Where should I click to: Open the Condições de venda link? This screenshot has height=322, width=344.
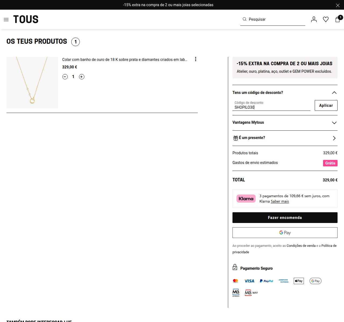click(301, 246)
